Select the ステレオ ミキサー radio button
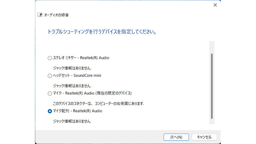 [50, 58]
